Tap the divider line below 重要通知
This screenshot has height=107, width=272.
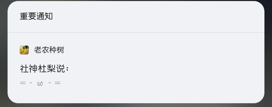(x=136, y=32)
